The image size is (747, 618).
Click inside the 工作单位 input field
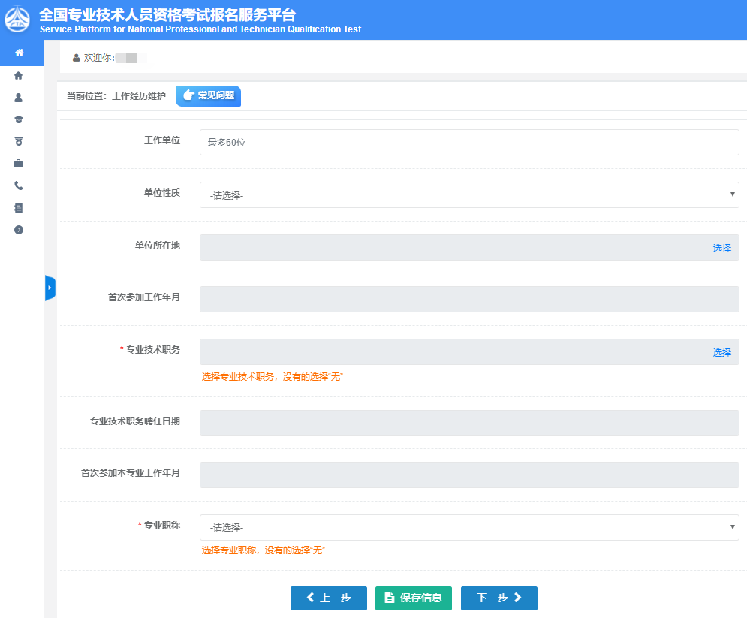468,142
